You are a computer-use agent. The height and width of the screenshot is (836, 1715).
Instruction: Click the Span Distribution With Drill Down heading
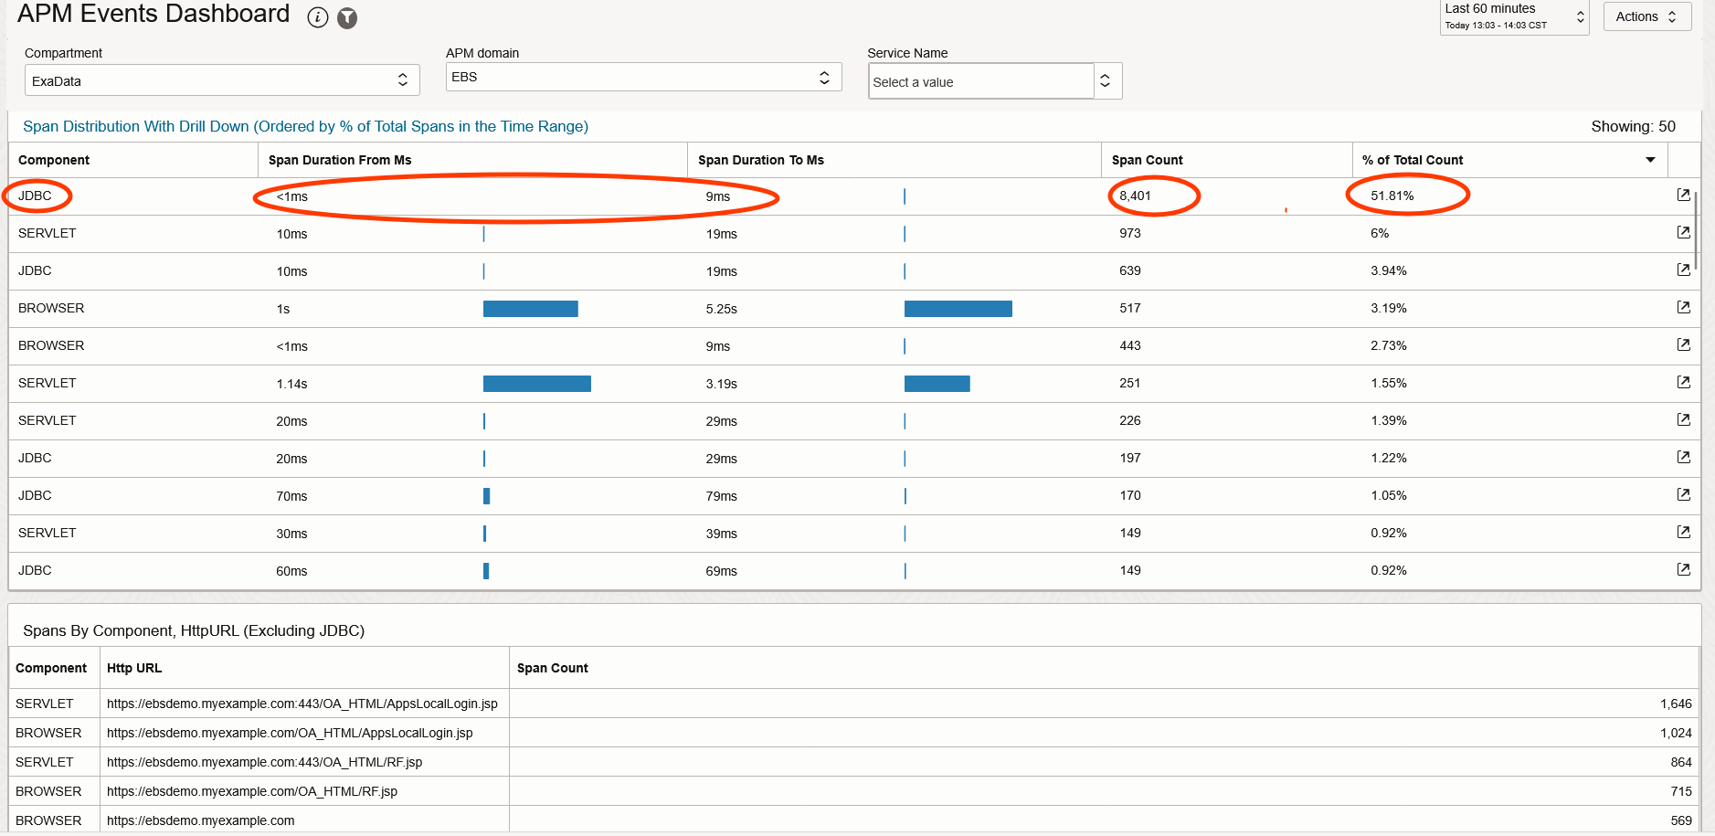(x=306, y=126)
